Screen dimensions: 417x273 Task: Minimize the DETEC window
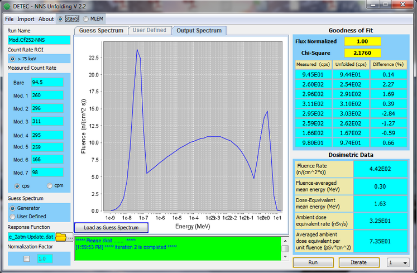pos(373,4)
